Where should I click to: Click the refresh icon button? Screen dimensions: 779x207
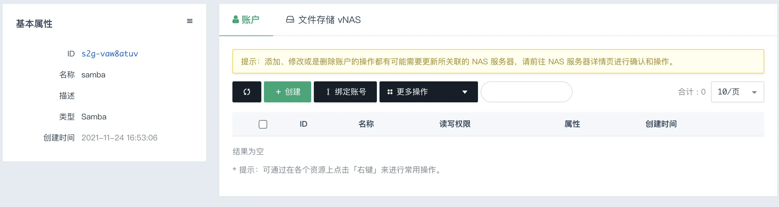247,92
